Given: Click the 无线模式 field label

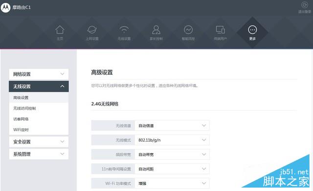Looking at the screenshot, I should point(123,140).
